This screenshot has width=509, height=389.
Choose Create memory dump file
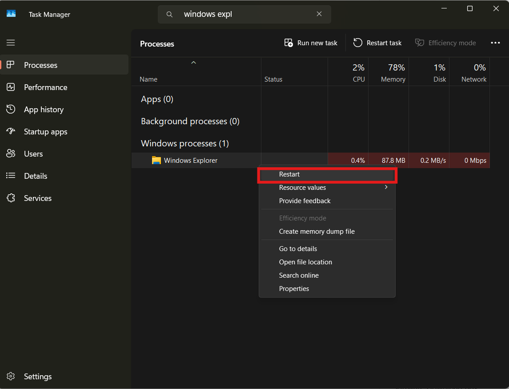[327, 232]
